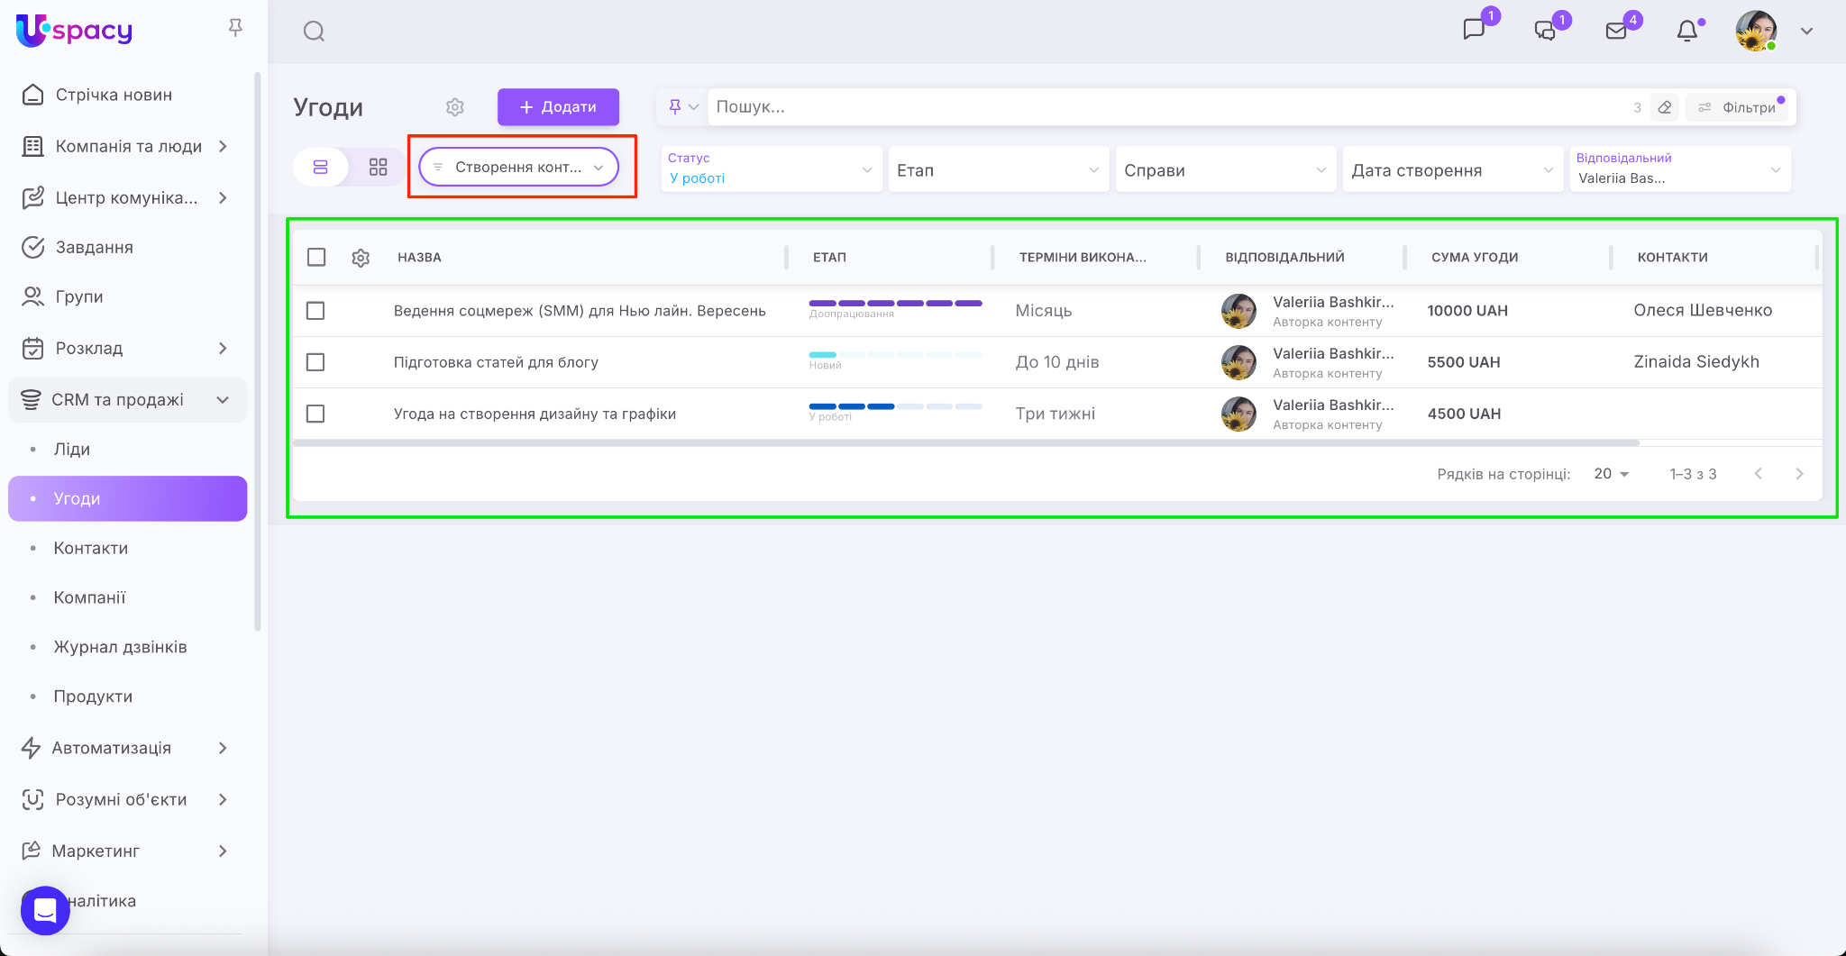This screenshot has width=1846, height=956.
Task: Go to Контакти in the sidebar
Action: [x=90, y=548]
